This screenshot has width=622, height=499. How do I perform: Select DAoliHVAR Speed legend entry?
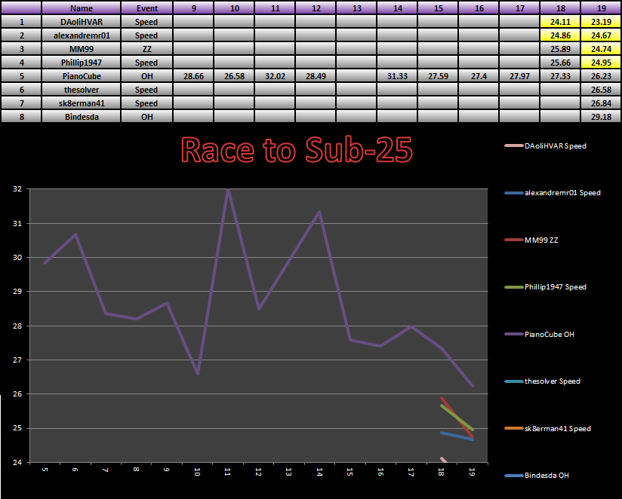pyautogui.click(x=546, y=145)
